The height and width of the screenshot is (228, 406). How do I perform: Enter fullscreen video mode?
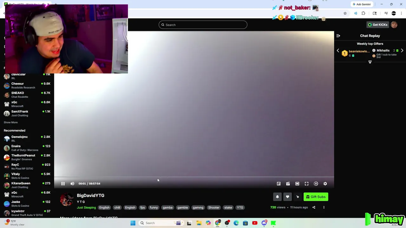click(306, 184)
